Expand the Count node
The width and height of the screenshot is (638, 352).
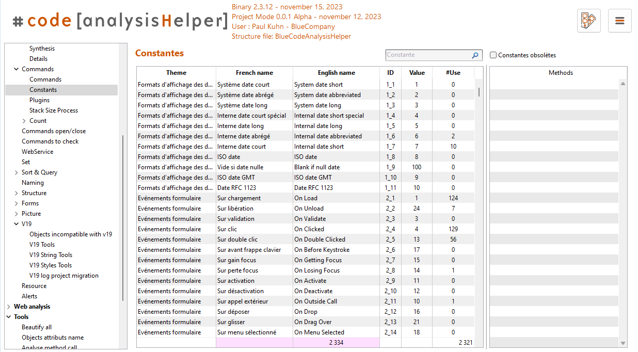(24, 121)
